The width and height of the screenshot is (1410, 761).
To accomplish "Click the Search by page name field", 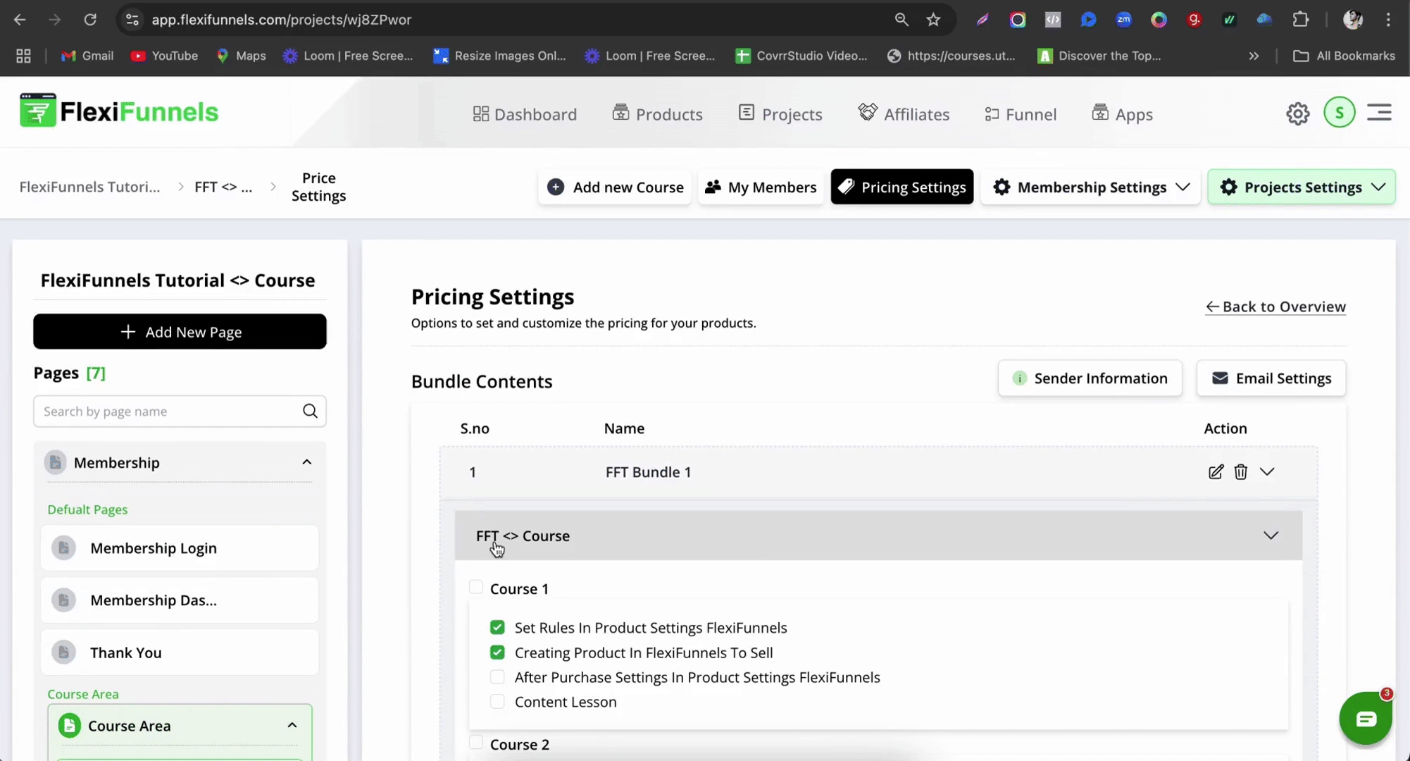I will tap(168, 412).
